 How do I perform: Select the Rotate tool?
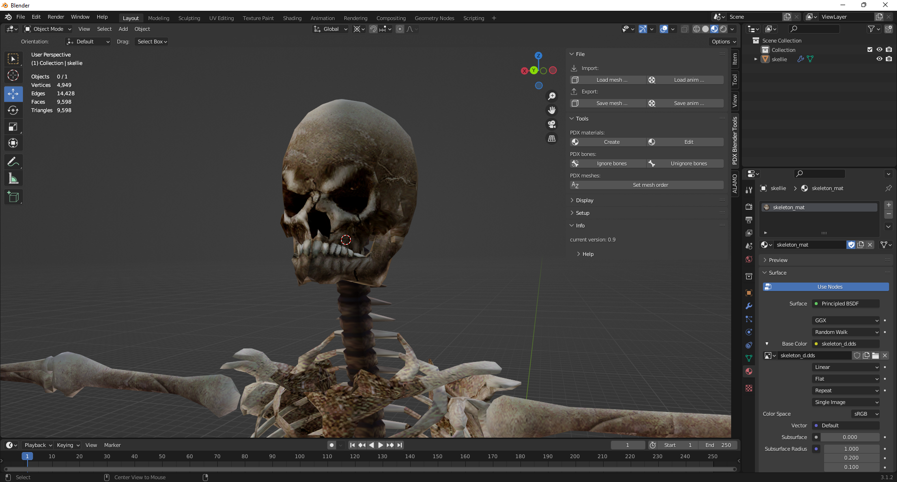[x=13, y=110]
